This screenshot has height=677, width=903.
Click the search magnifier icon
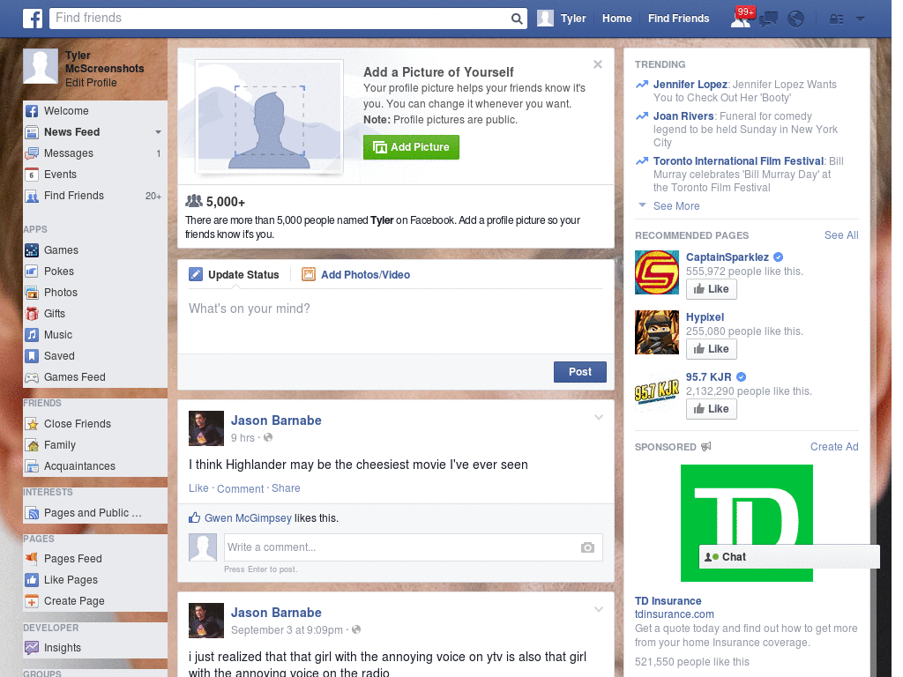517,19
